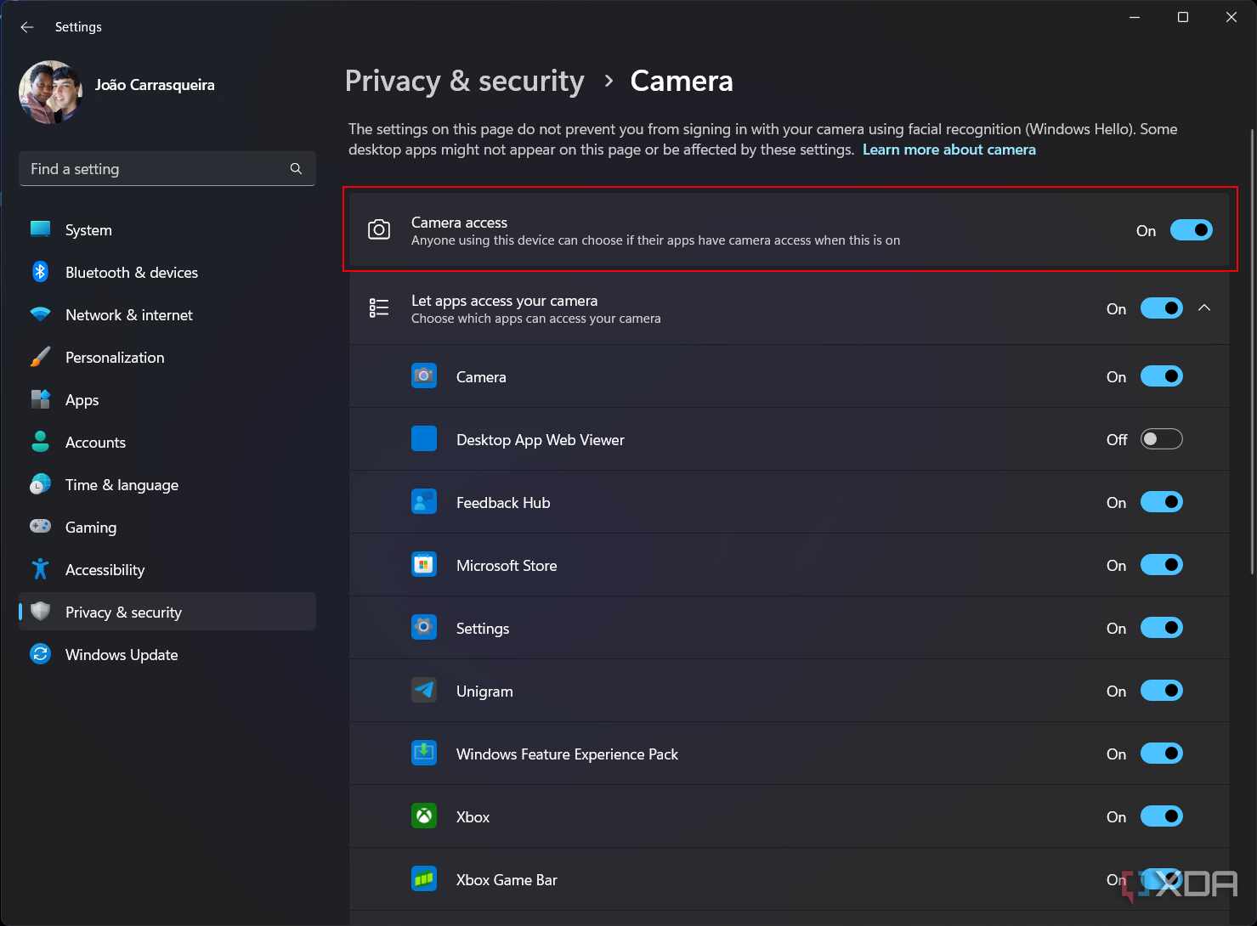This screenshot has height=926, width=1257.
Task: Click the Camera page heading
Action: tap(682, 81)
